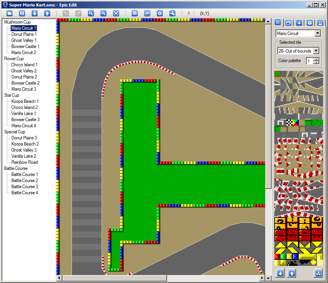Click the (X,Y) coordinates button
The height and width of the screenshot is (283, 328).
pos(204,13)
